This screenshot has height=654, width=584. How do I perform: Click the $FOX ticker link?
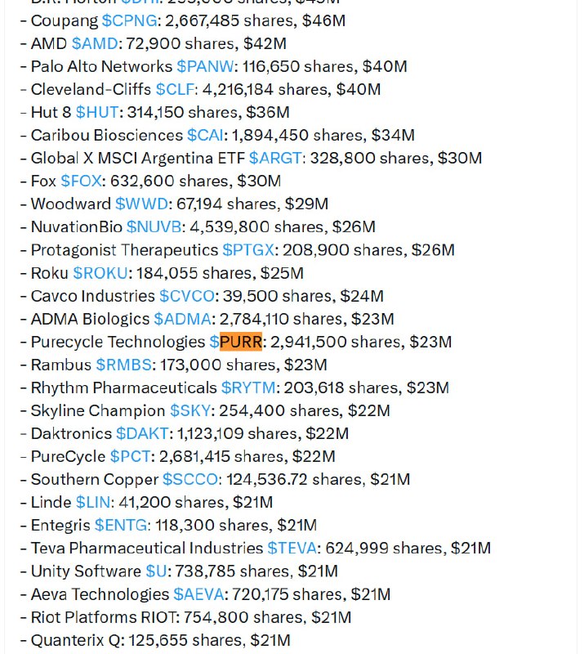point(82,181)
